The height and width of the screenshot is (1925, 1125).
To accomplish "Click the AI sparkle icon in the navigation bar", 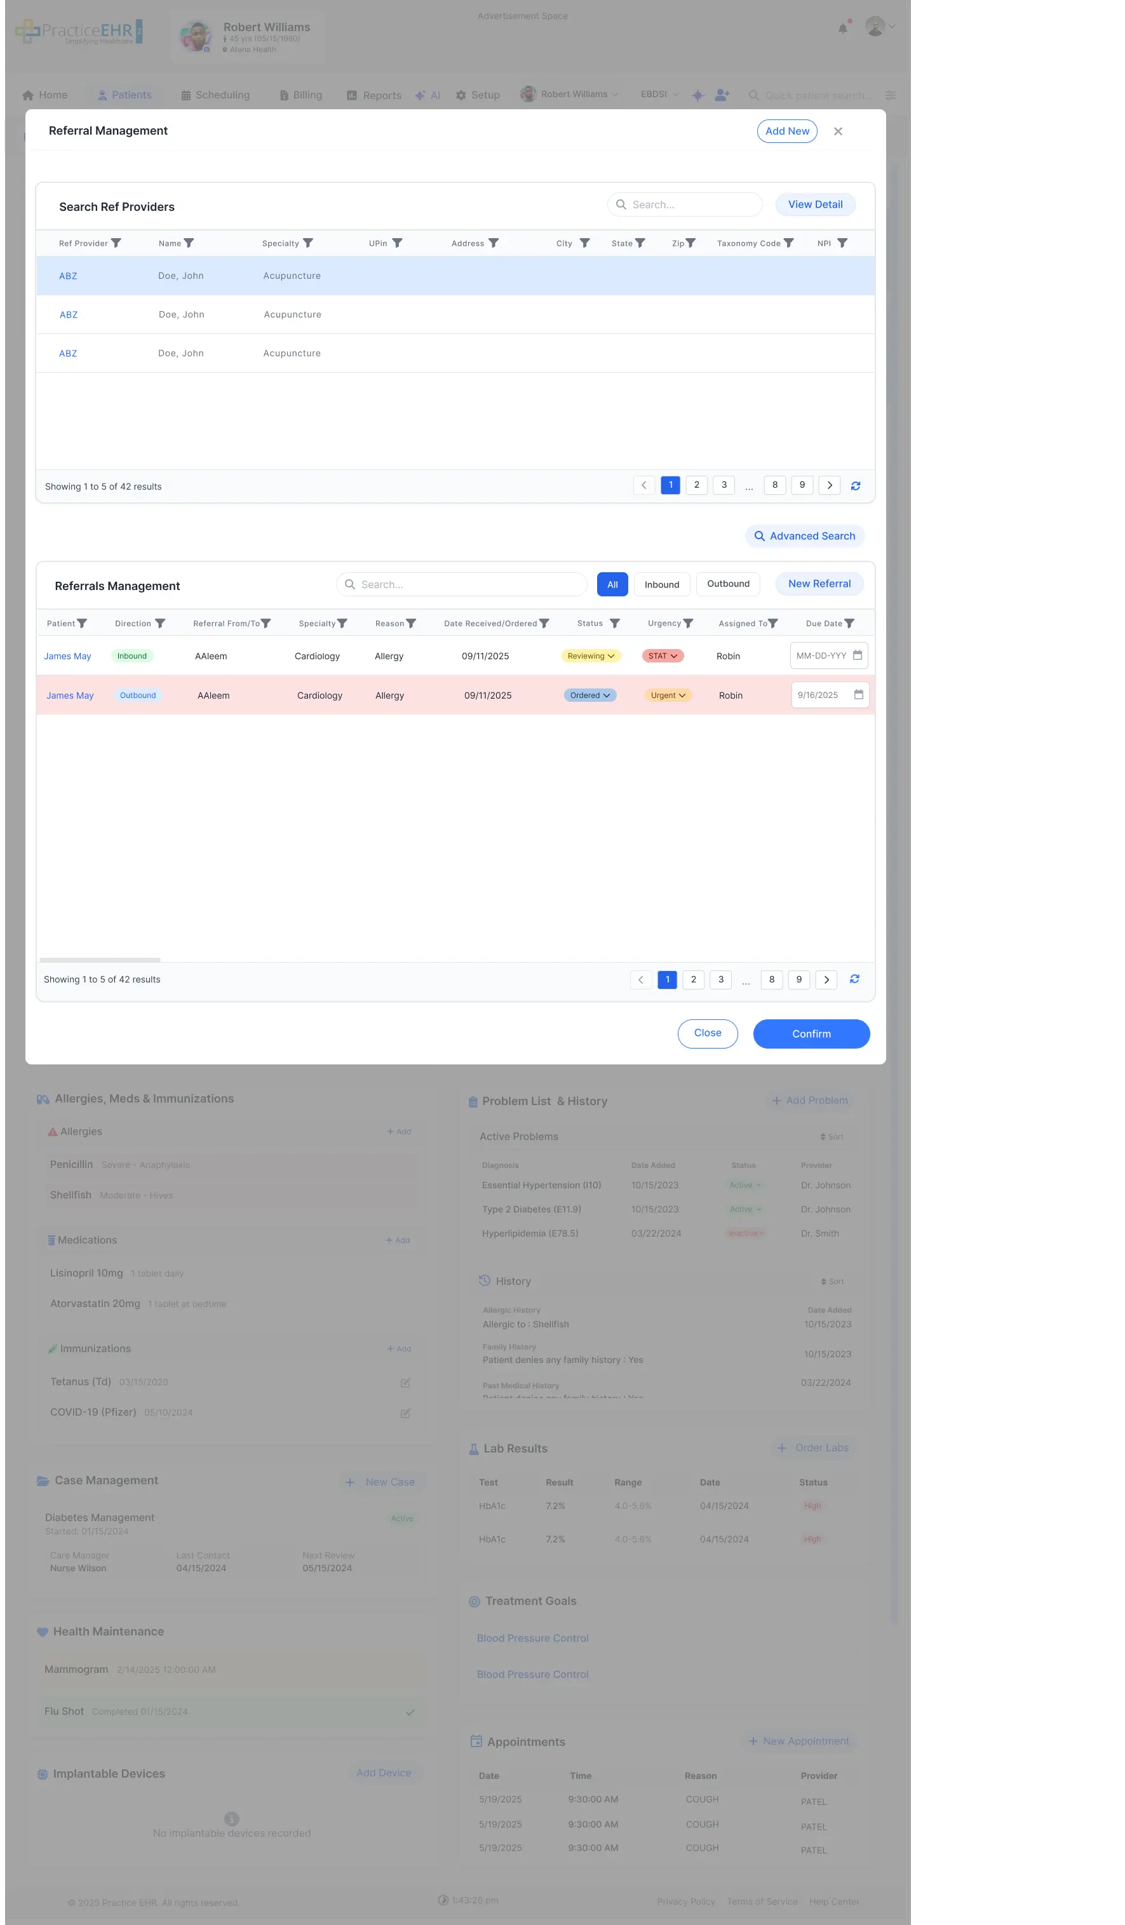I will [420, 95].
